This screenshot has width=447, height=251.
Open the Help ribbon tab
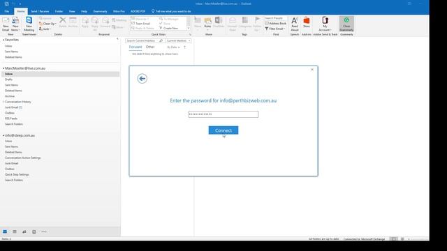84,11
